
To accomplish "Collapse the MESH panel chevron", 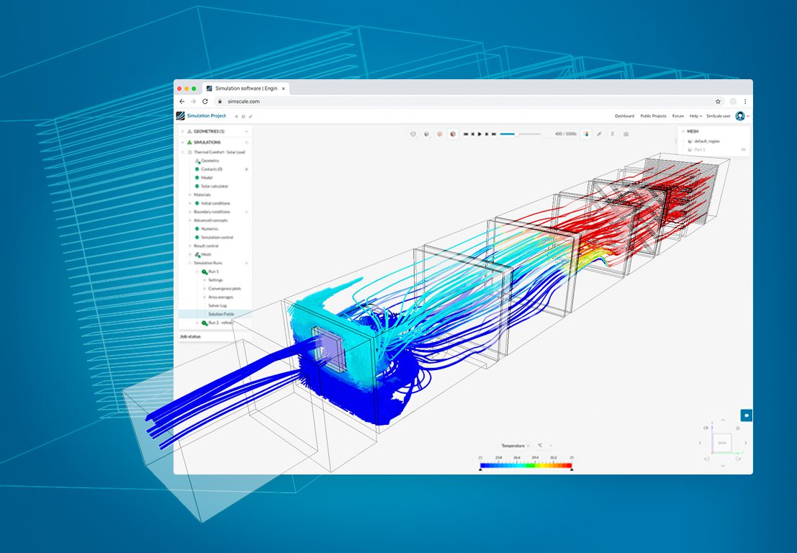I will point(683,132).
